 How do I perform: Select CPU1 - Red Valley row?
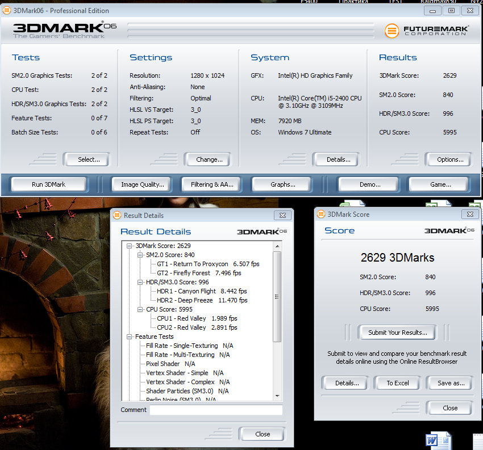point(197,318)
